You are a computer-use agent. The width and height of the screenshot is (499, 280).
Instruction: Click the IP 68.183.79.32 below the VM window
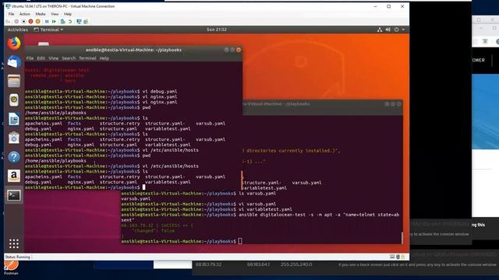pos(209,264)
